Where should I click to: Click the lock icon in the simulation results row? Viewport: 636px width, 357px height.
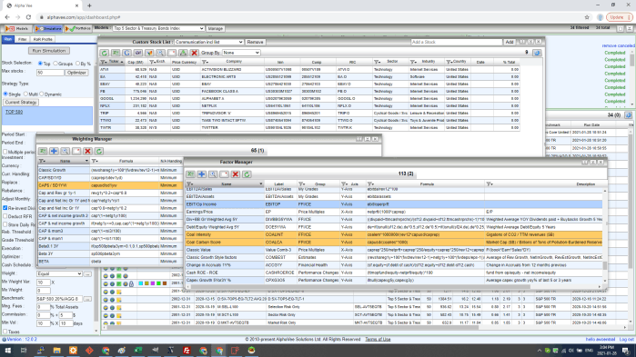point(131,283)
